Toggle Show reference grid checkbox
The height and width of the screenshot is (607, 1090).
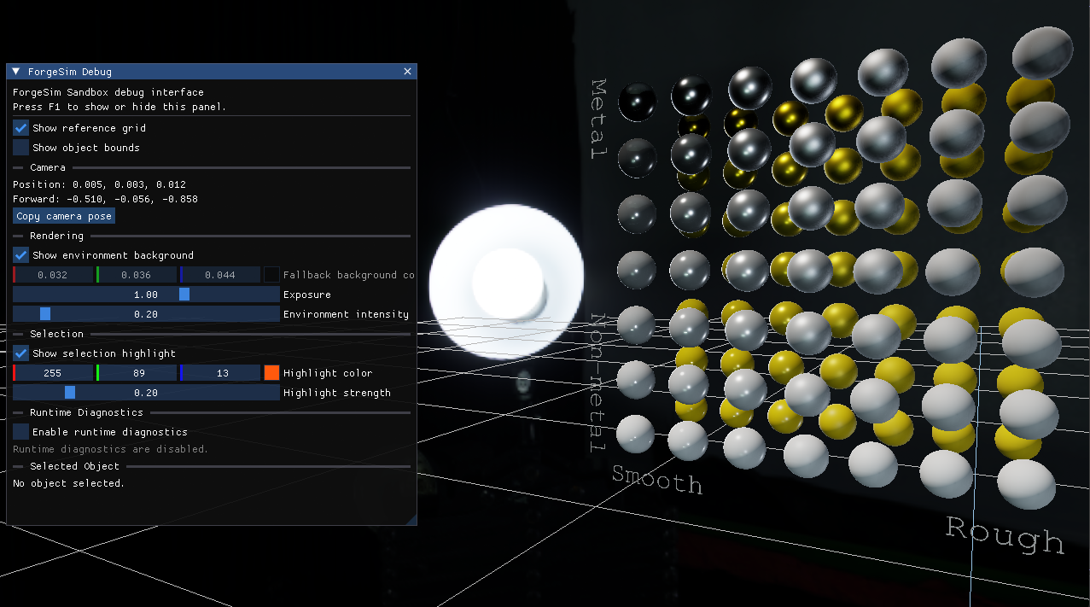tap(21, 128)
